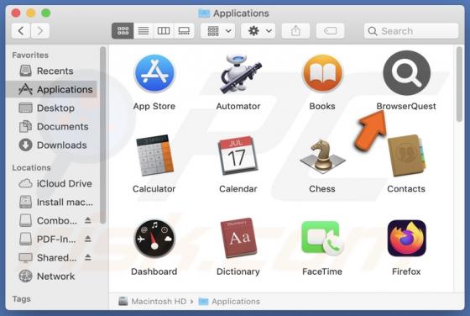470x316 pixels.
Task: Open iCloud Drive in the sidebar
Action: click(x=51, y=183)
